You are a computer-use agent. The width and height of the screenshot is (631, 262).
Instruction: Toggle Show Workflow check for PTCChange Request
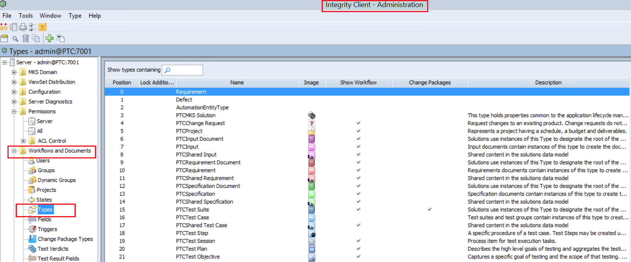point(358,123)
